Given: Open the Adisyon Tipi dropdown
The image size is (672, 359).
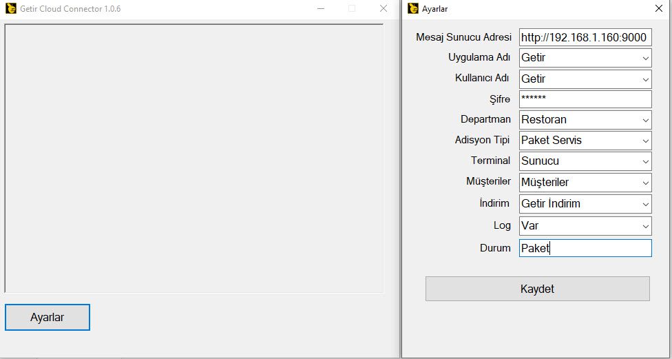Looking at the screenshot, I should tap(645, 141).
